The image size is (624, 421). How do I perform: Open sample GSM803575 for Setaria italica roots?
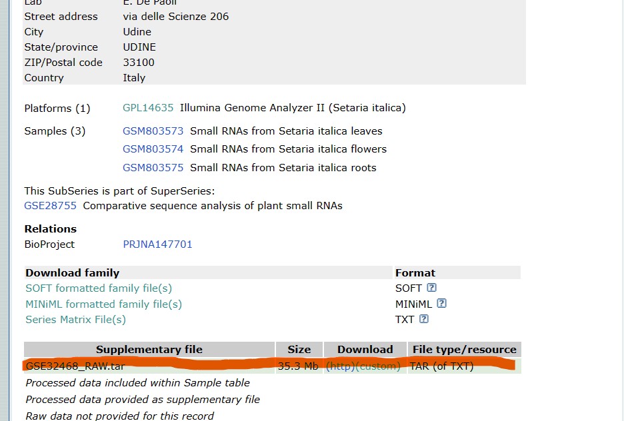(153, 168)
